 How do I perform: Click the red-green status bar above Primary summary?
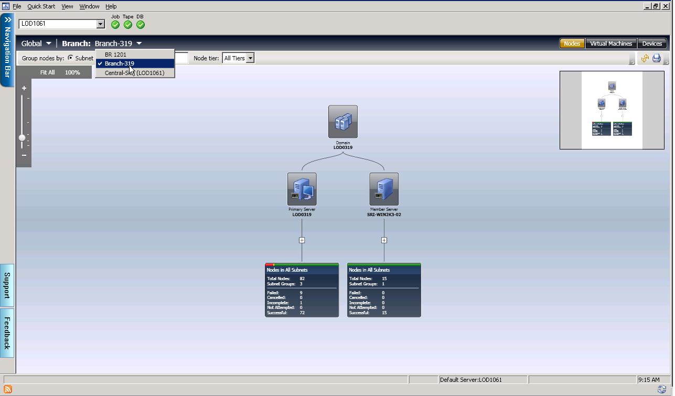[302, 264]
